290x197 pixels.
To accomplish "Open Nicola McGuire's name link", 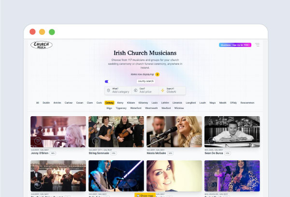I will click(156, 153).
